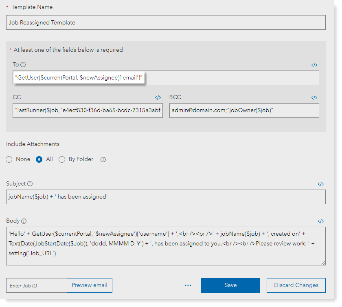
Task: Click info icon beside By Folder option
Action: click(x=103, y=160)
